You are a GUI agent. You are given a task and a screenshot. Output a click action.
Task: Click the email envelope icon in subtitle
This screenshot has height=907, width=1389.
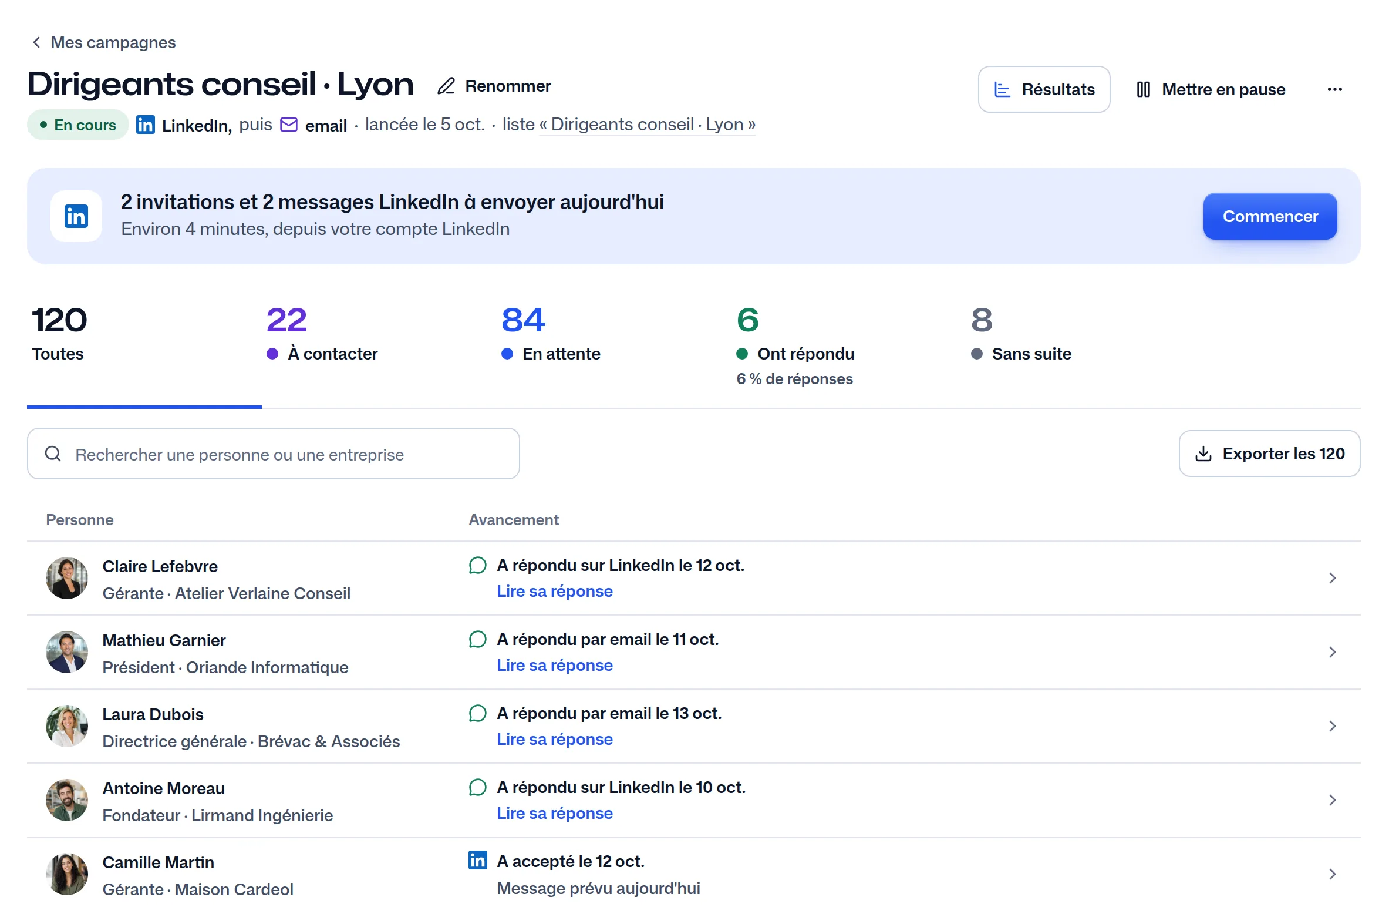[x=289, y=125]
